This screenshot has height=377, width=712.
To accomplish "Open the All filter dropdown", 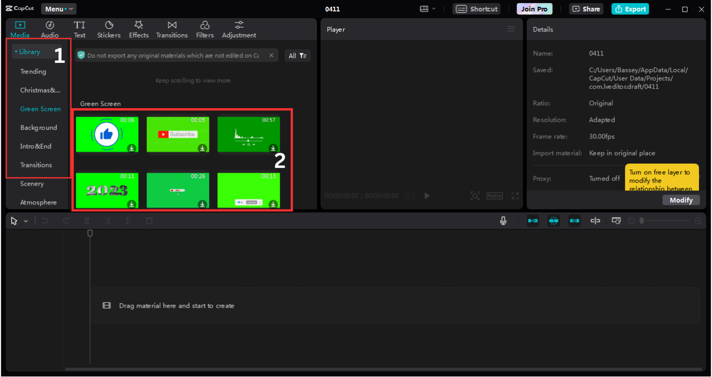I will click(x=298, y=56).
